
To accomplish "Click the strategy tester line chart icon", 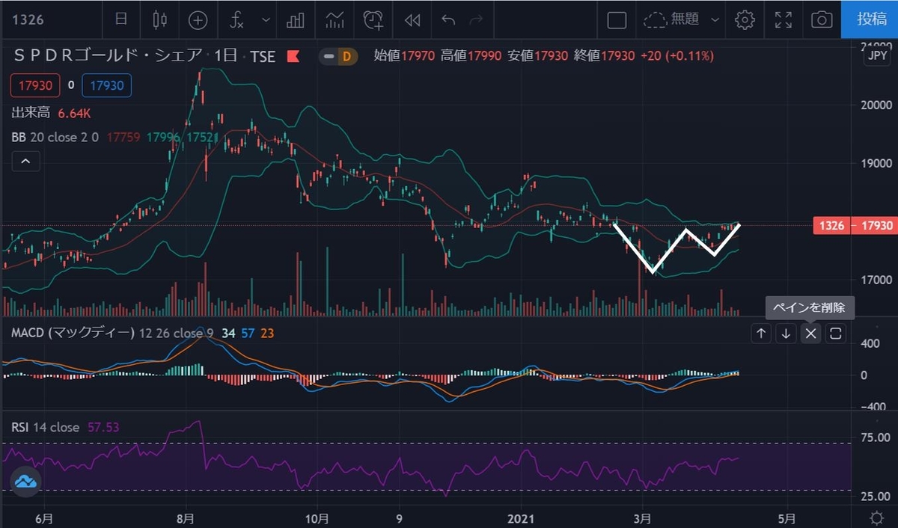I will [334, 20].
